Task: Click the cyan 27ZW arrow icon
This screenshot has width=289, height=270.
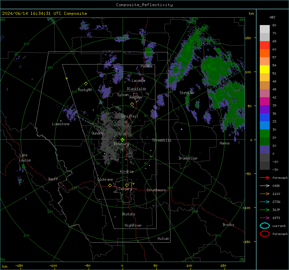Action: click(x=265, y=202)
